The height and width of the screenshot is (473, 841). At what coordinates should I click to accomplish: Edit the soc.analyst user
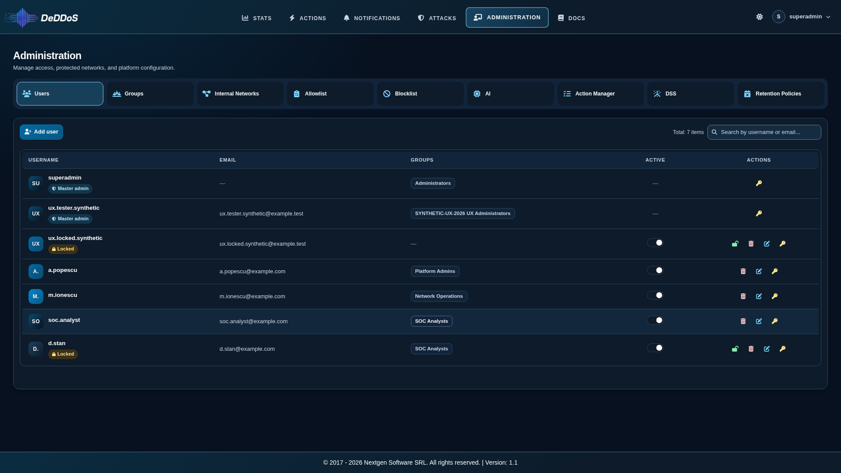tap(759, 321)
